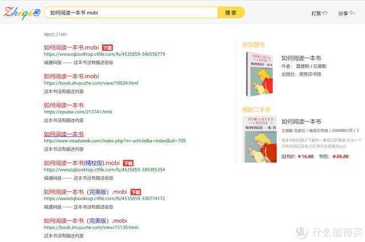Click book title under 有路二手书
The height and width of the screenshot is (242, 365).
301,122
